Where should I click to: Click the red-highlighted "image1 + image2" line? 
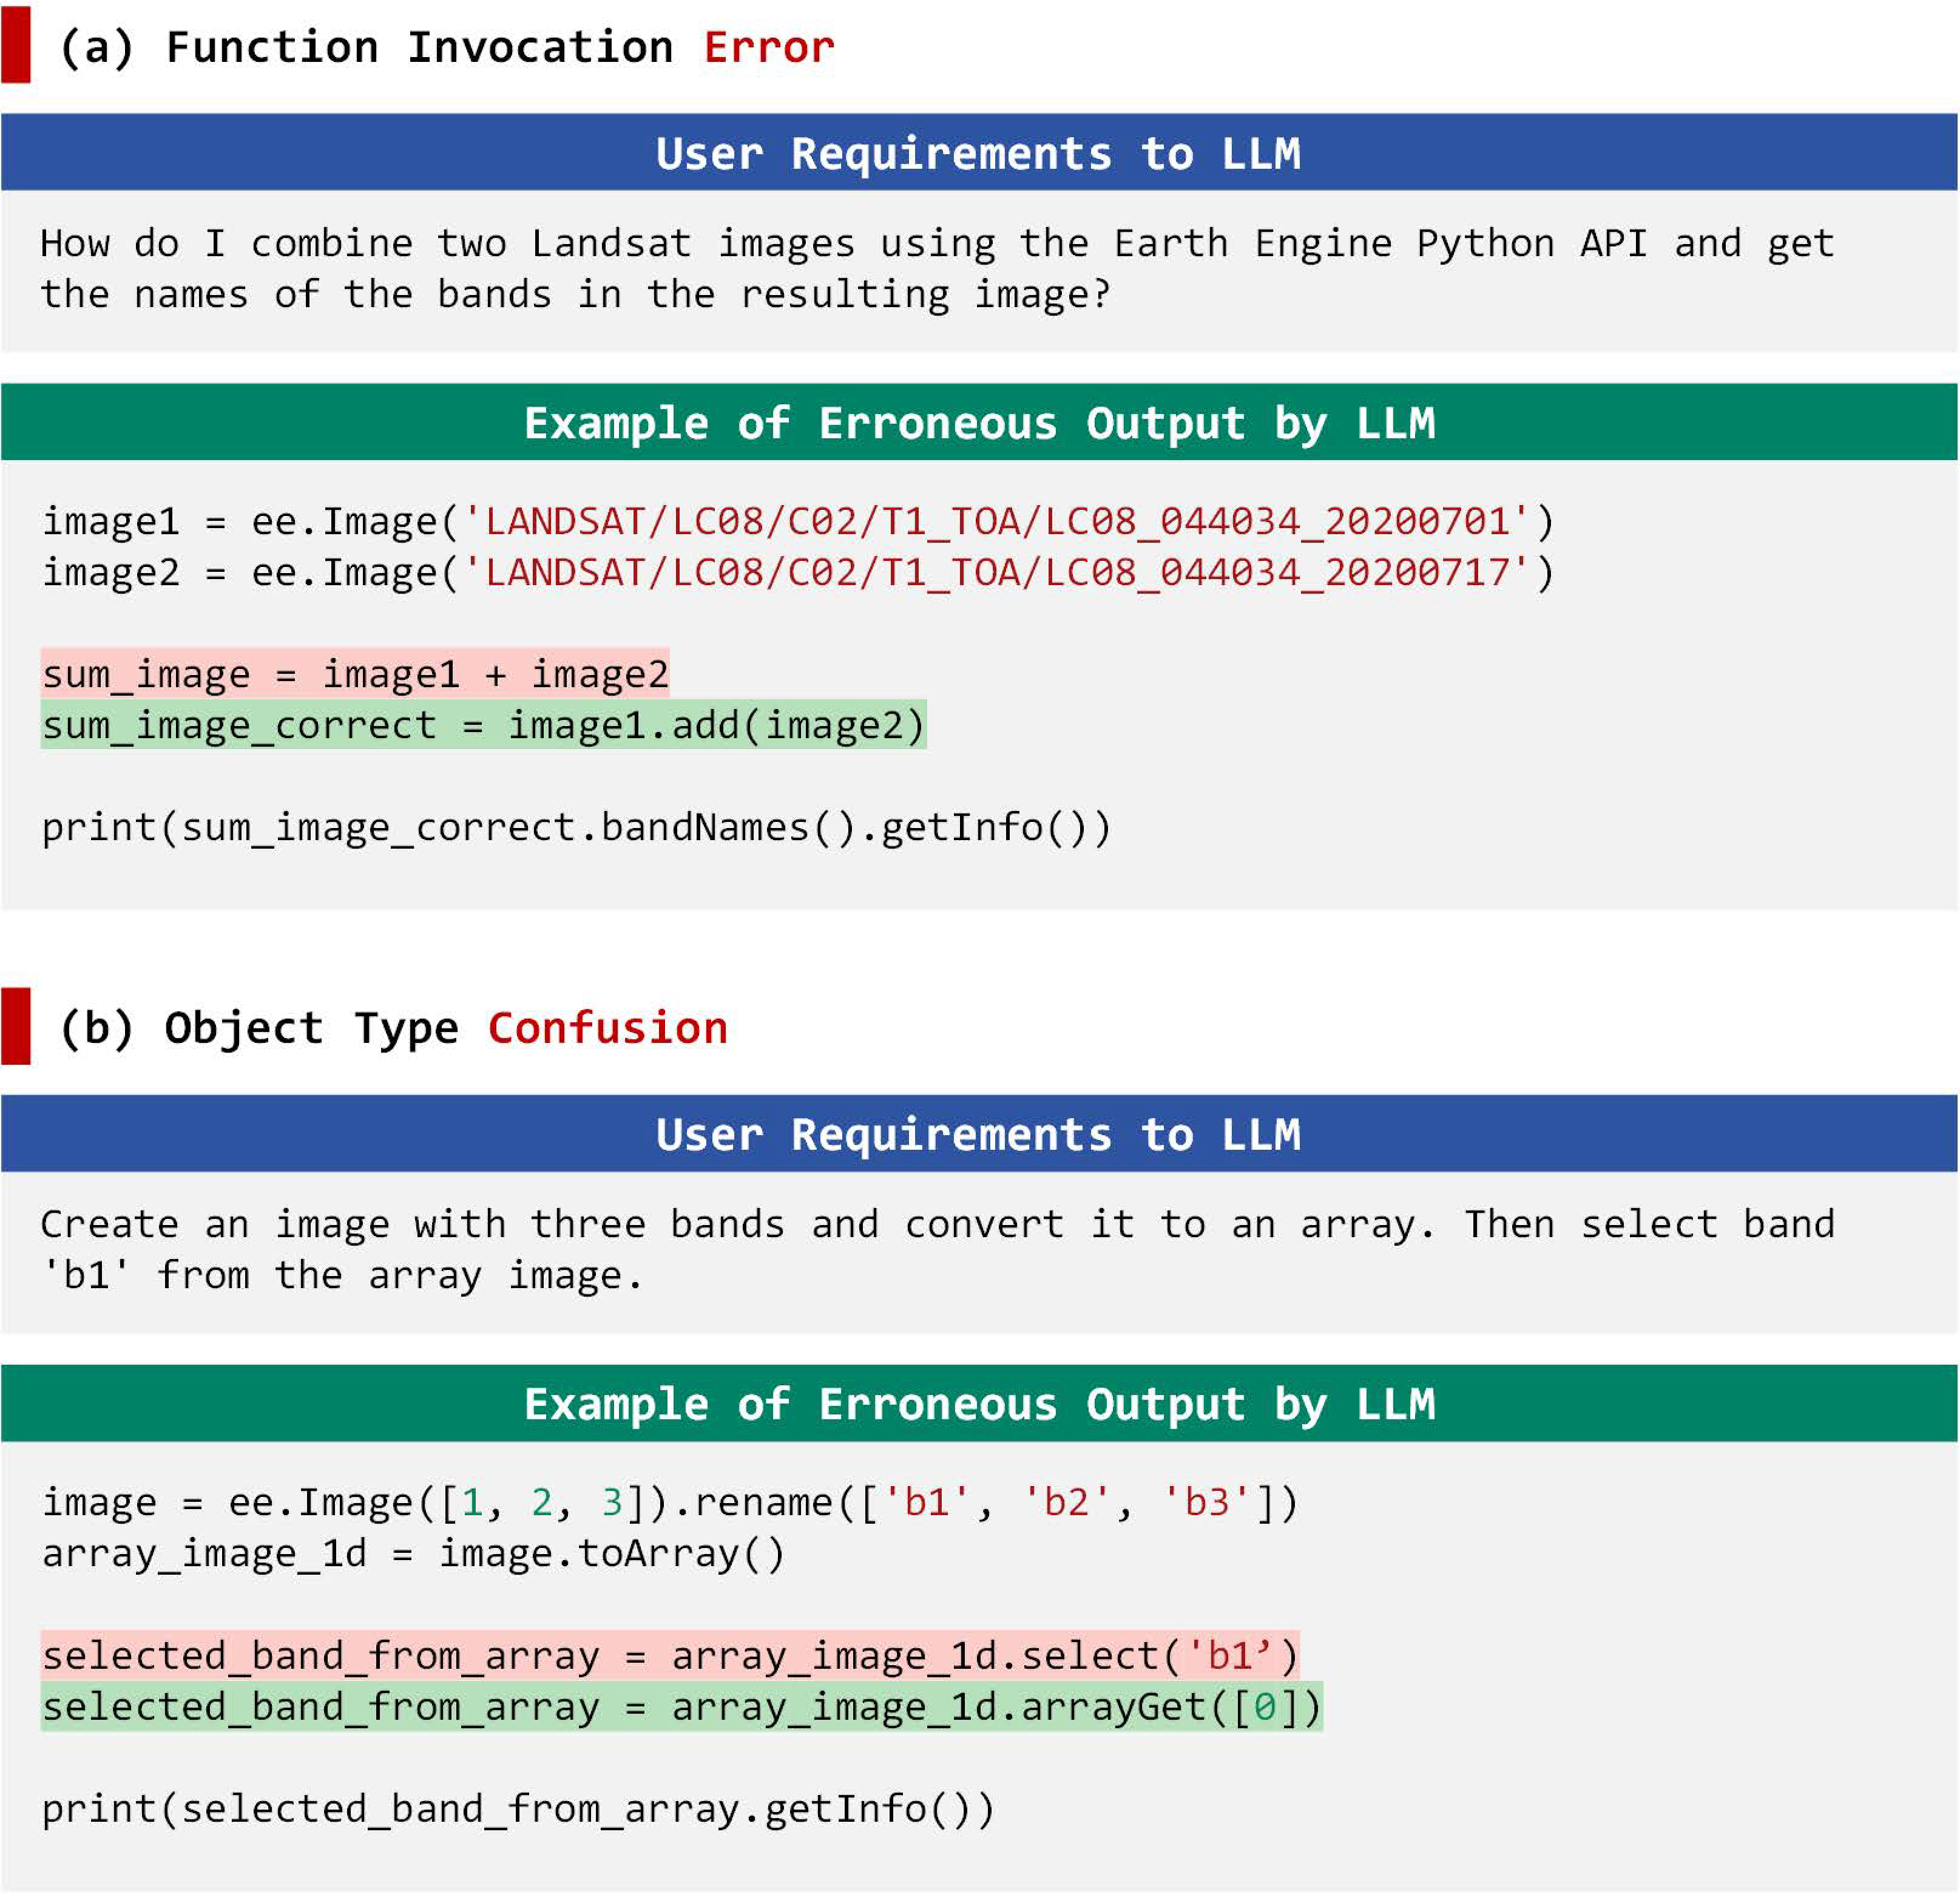[x=355, y=674]
